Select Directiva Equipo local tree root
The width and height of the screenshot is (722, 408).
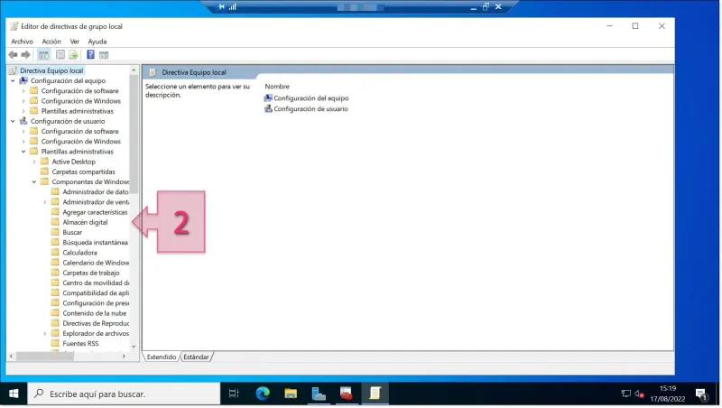coord(51,70)
